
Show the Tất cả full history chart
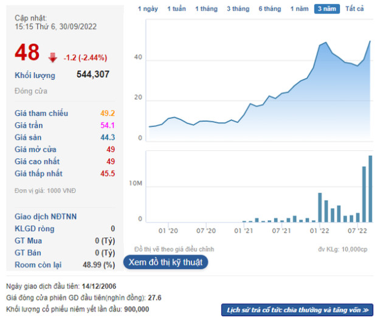(354, 9)
